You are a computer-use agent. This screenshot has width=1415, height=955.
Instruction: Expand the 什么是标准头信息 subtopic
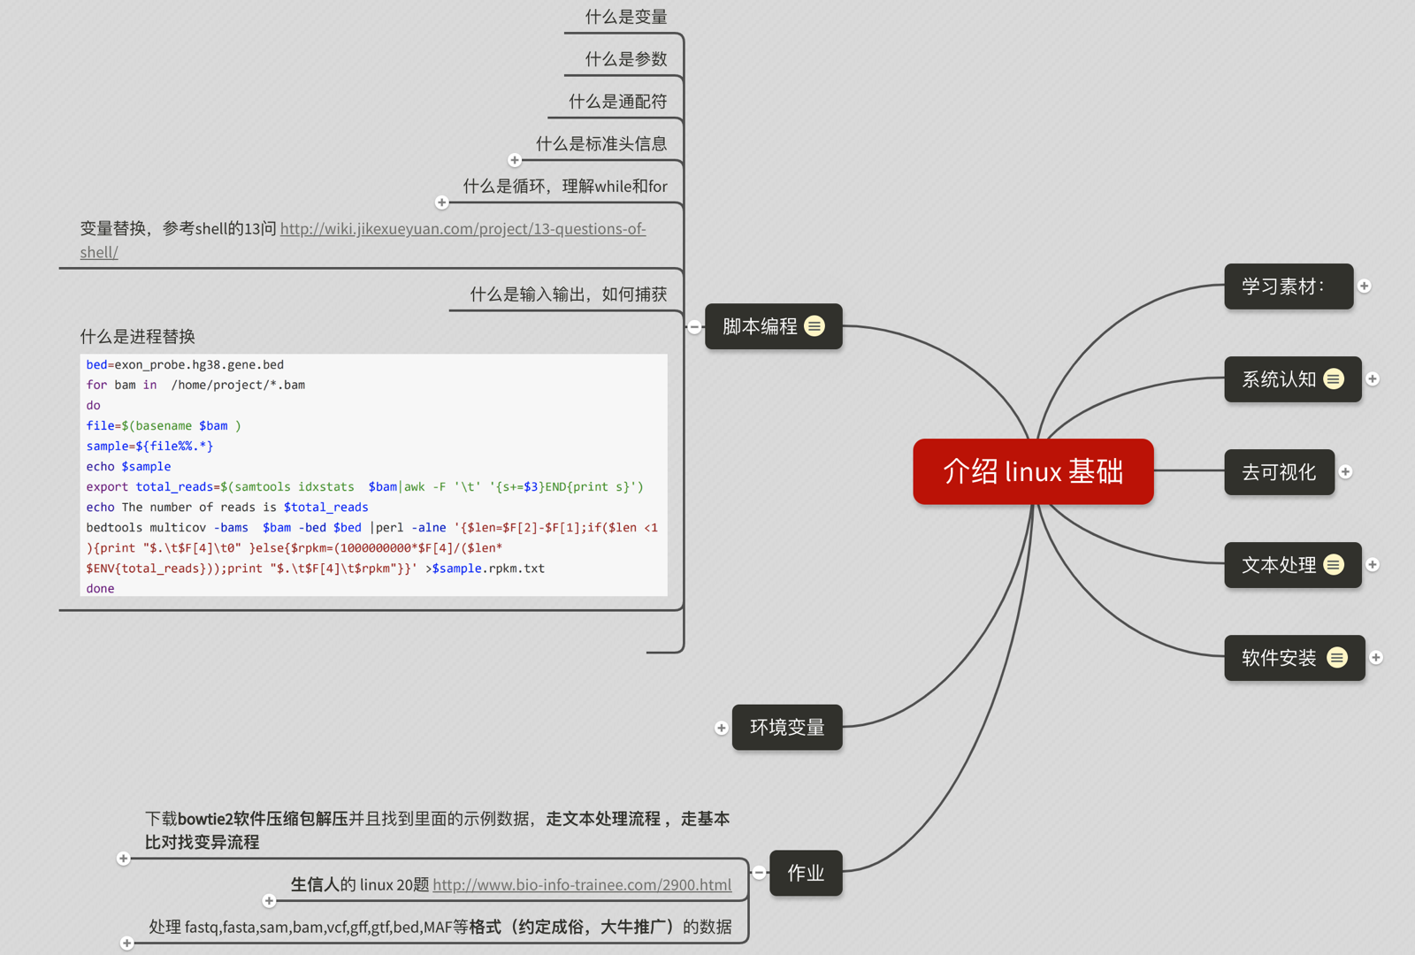pyautogui.click(x=515, y=160)
